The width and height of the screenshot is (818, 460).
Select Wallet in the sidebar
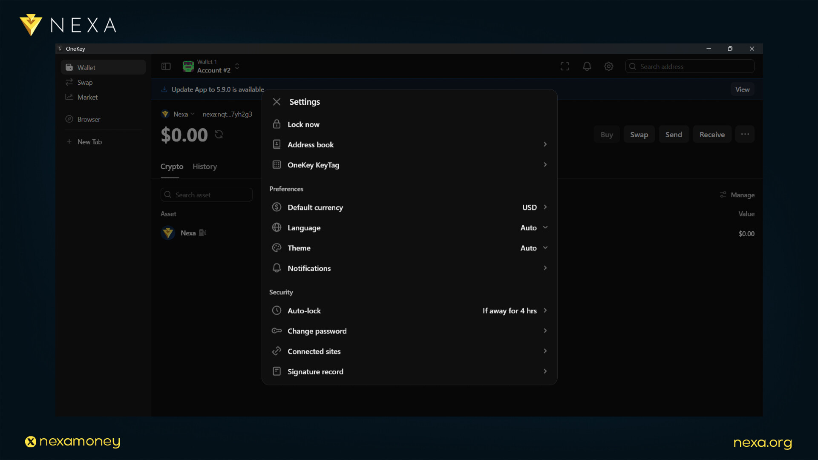103,67
